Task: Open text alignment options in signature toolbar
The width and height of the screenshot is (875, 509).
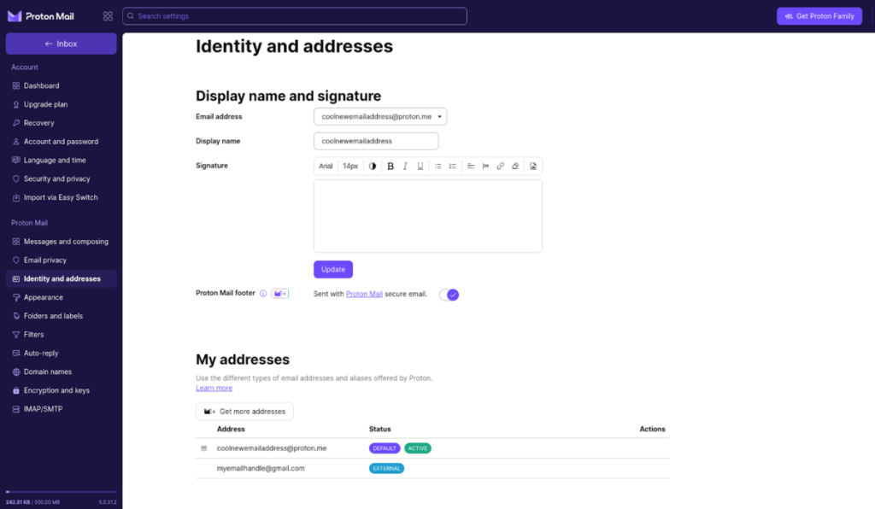Action: (471, 167)
